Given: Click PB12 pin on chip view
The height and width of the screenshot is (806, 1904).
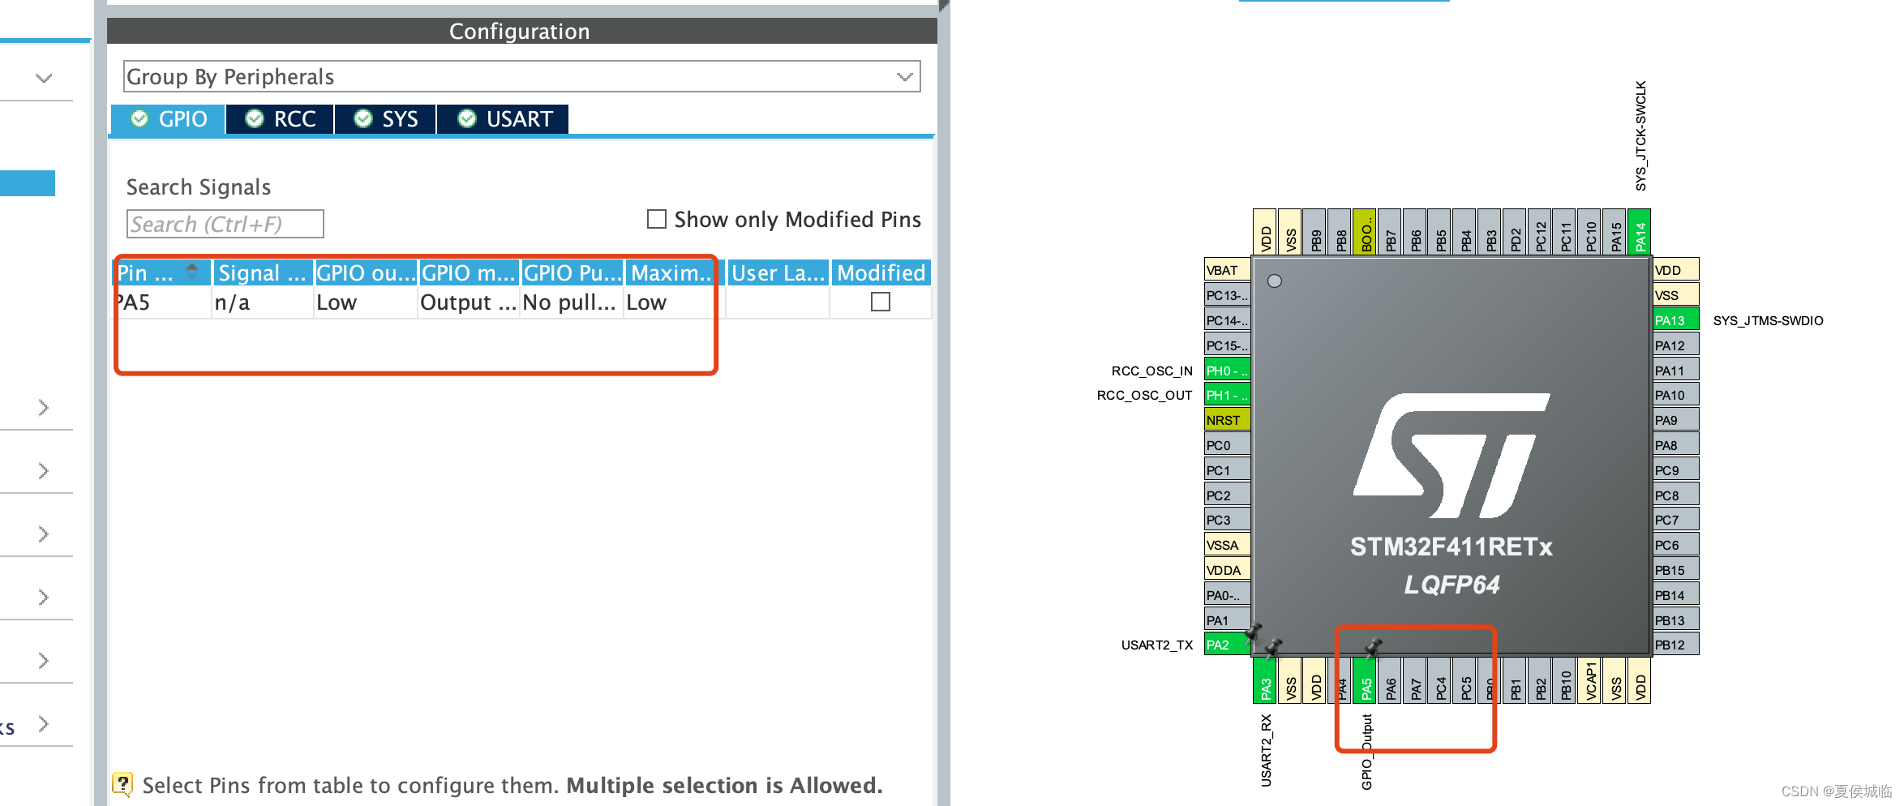Looking at the screenshot, I should [1675, 645].
